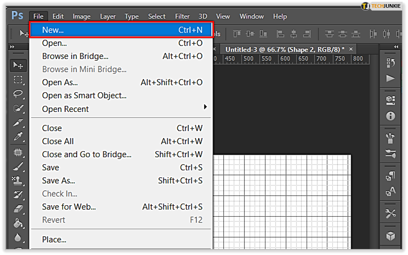The height and width of the screenshot is (255, 408).
Task: Open the 3D panel cube icon
Action: 390,236
